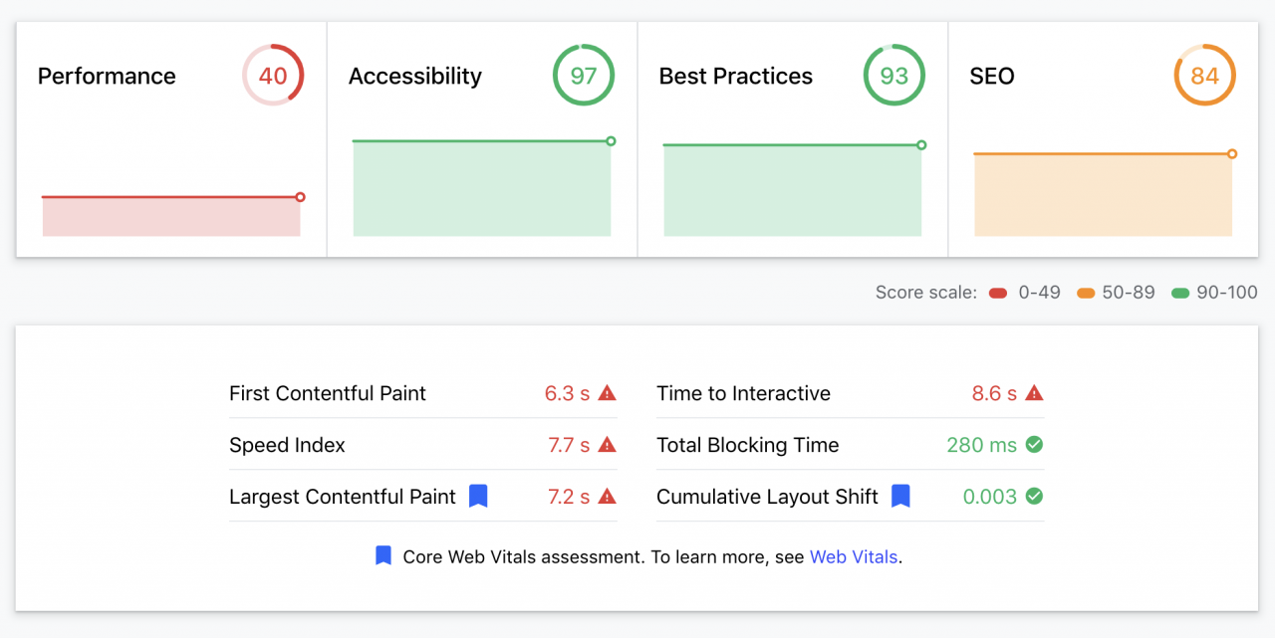Image resolution: width=1275 pixels, height=638 pixels.
Task: Click the blue bookmark beside Cumulative Layout Shift
Action: pos(900,496)
